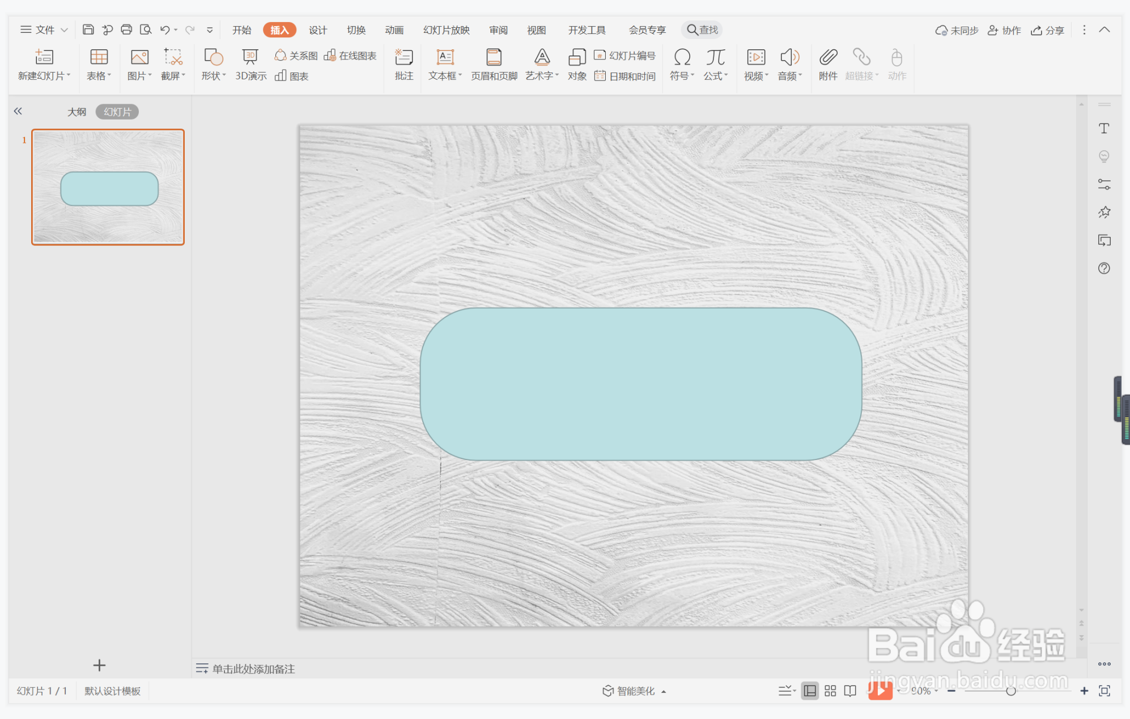
Task: Switch to reading view icon
Action: point(850,691)
